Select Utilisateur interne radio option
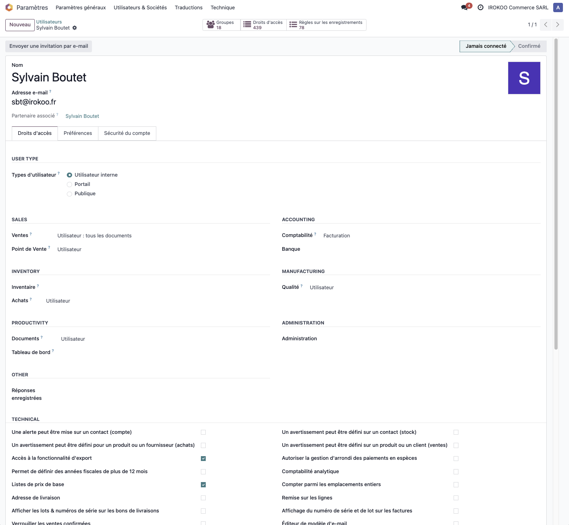569x525 pixels. pyautogui.click(x=70, y=175)
